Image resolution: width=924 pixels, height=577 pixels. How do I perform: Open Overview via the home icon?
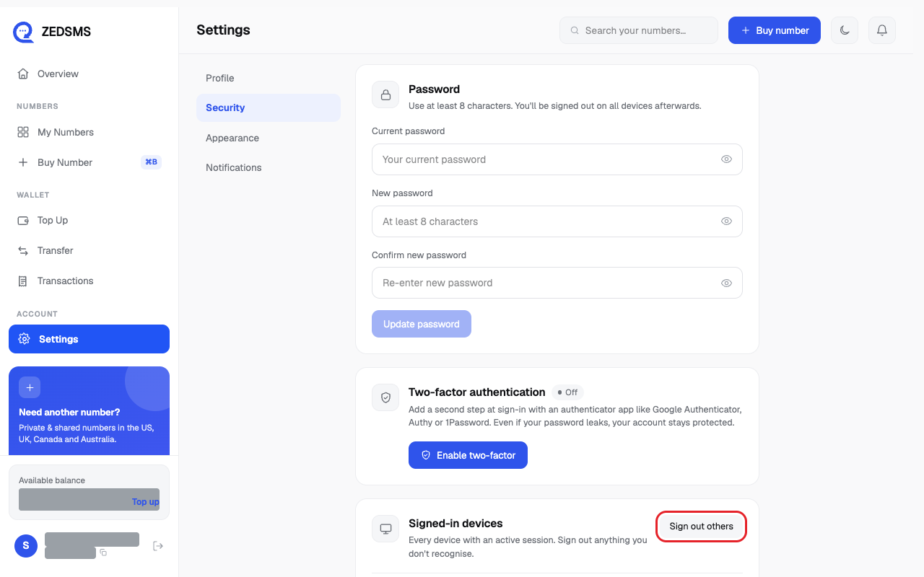click(23, 74)
